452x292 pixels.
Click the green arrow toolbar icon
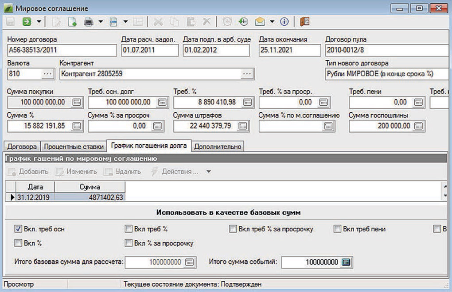pyautogui.click(x=27, y=21)
